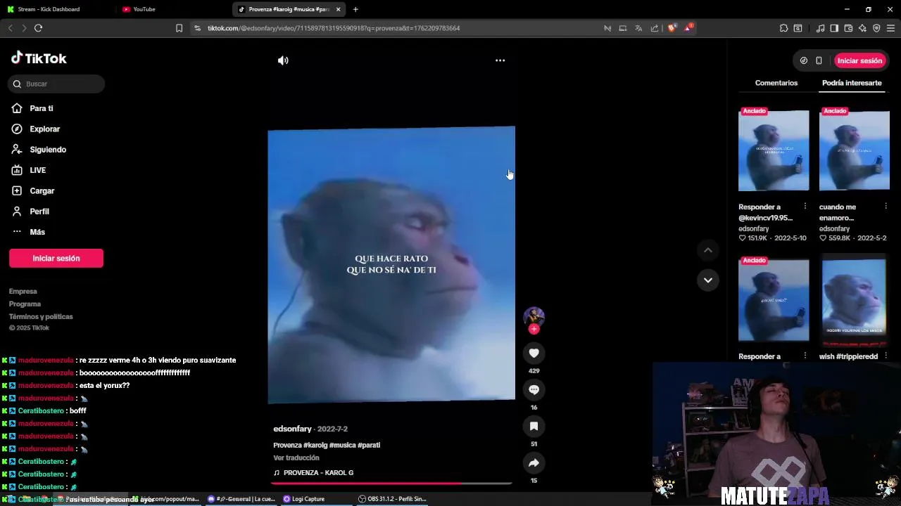Open comments via the speech bubble icon
Image resolution: width=901 pixels, height=506 pixels.
[534, 389]
